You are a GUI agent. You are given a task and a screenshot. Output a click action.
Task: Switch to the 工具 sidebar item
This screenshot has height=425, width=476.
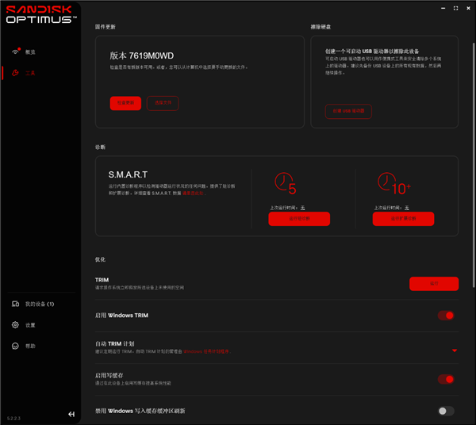point(30,73)
